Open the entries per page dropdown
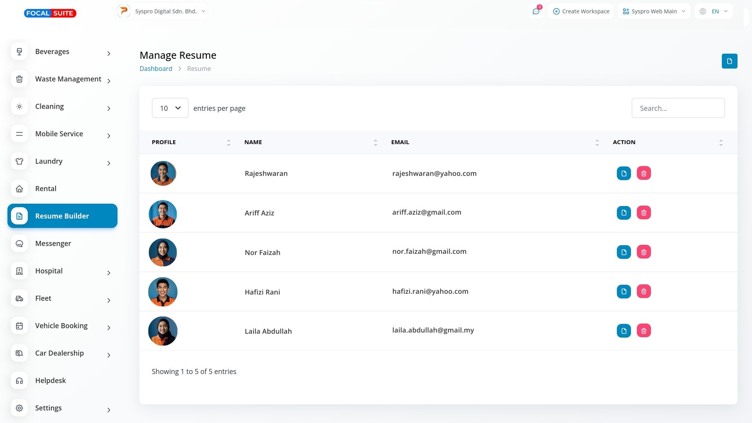 click(x=170, y=108)
